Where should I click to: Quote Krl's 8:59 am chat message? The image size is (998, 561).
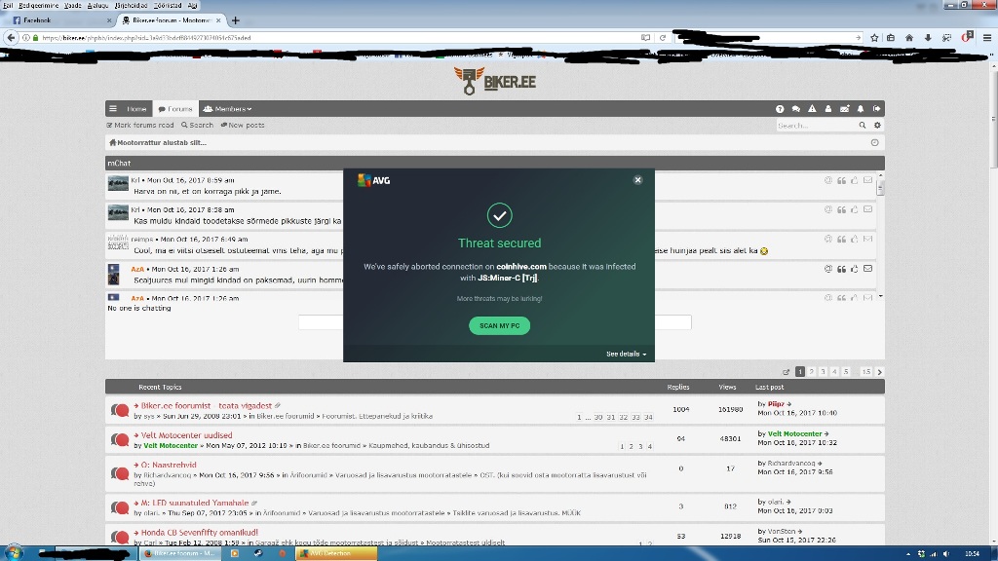(841, 180)
